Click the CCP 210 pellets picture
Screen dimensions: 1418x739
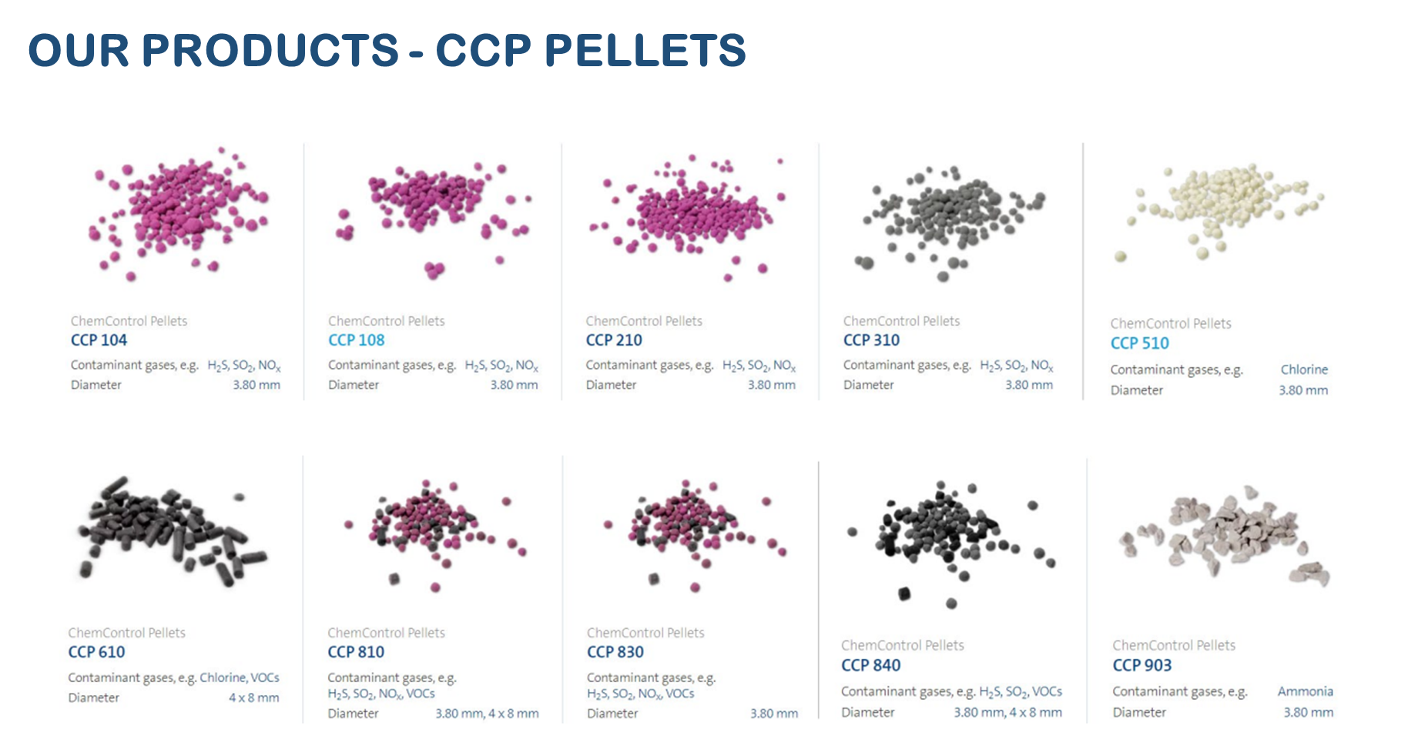click(691, 216)
